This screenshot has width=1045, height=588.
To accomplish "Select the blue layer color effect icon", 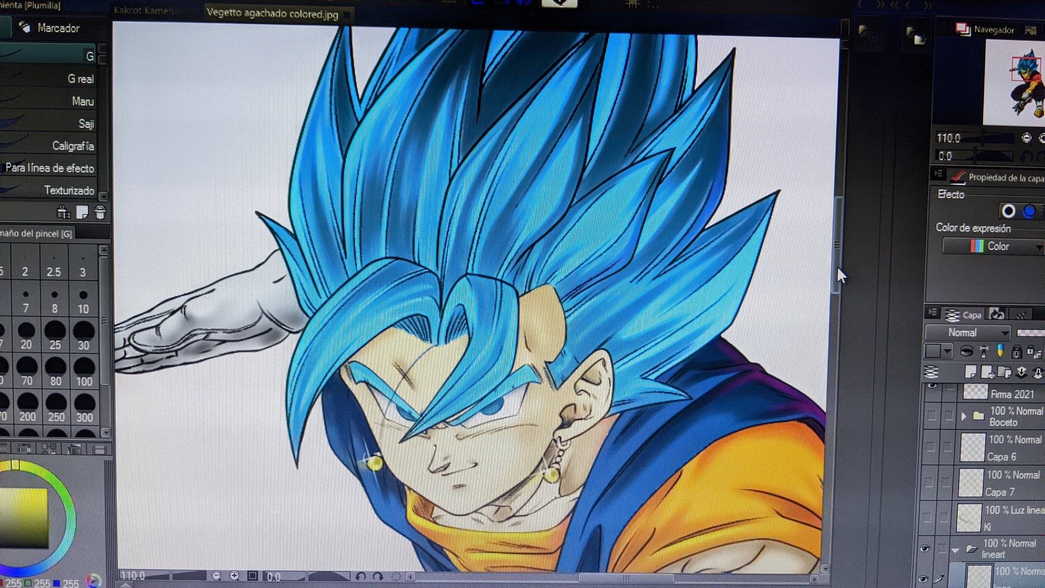I will [1029, 211].
